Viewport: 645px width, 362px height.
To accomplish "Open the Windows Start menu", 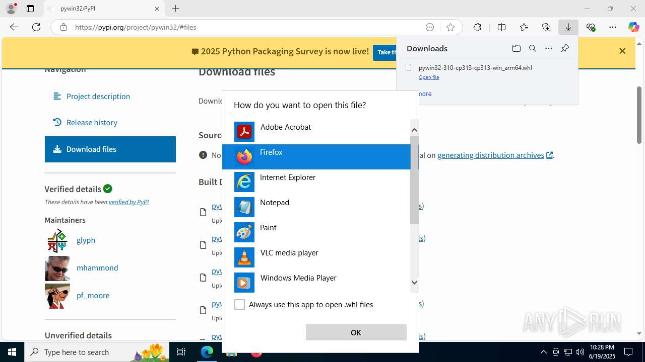I will (12, 352).
